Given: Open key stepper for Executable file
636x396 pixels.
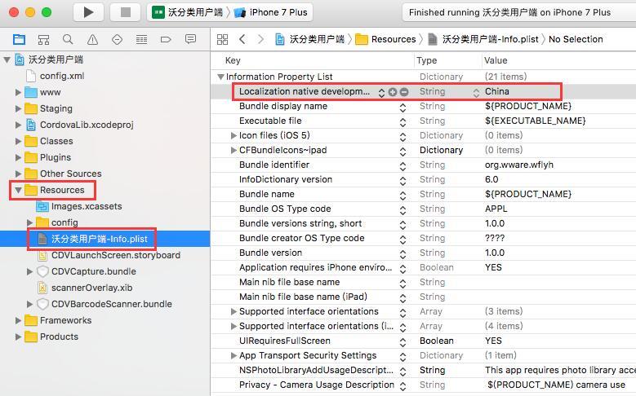Looking at the screenshot, I should click(x=403, y=122).
